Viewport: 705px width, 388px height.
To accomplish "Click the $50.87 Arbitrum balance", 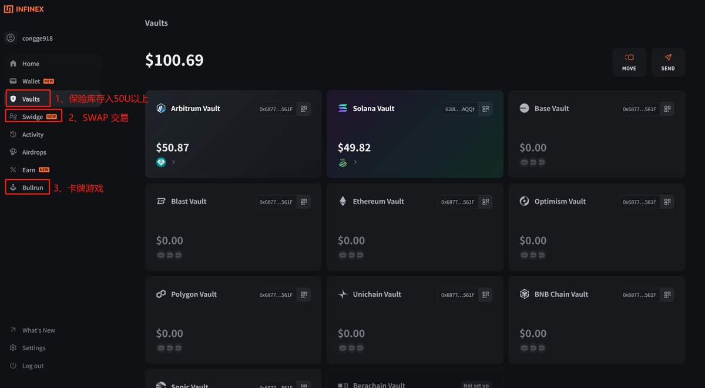I will click(x=173, y=148).
